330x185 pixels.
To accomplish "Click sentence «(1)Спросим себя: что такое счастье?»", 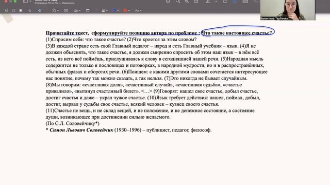I will pos(86,40).
